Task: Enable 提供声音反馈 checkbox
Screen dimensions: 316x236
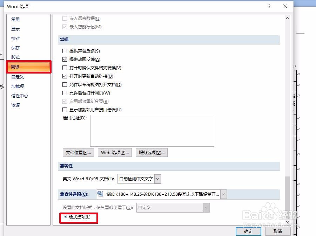Action: pyautogui.click(x=65, y=51)
